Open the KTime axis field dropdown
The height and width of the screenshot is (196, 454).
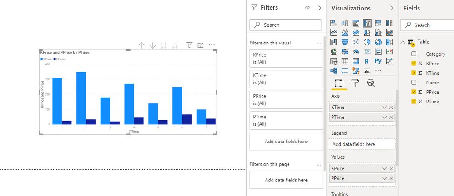(384, 108)
